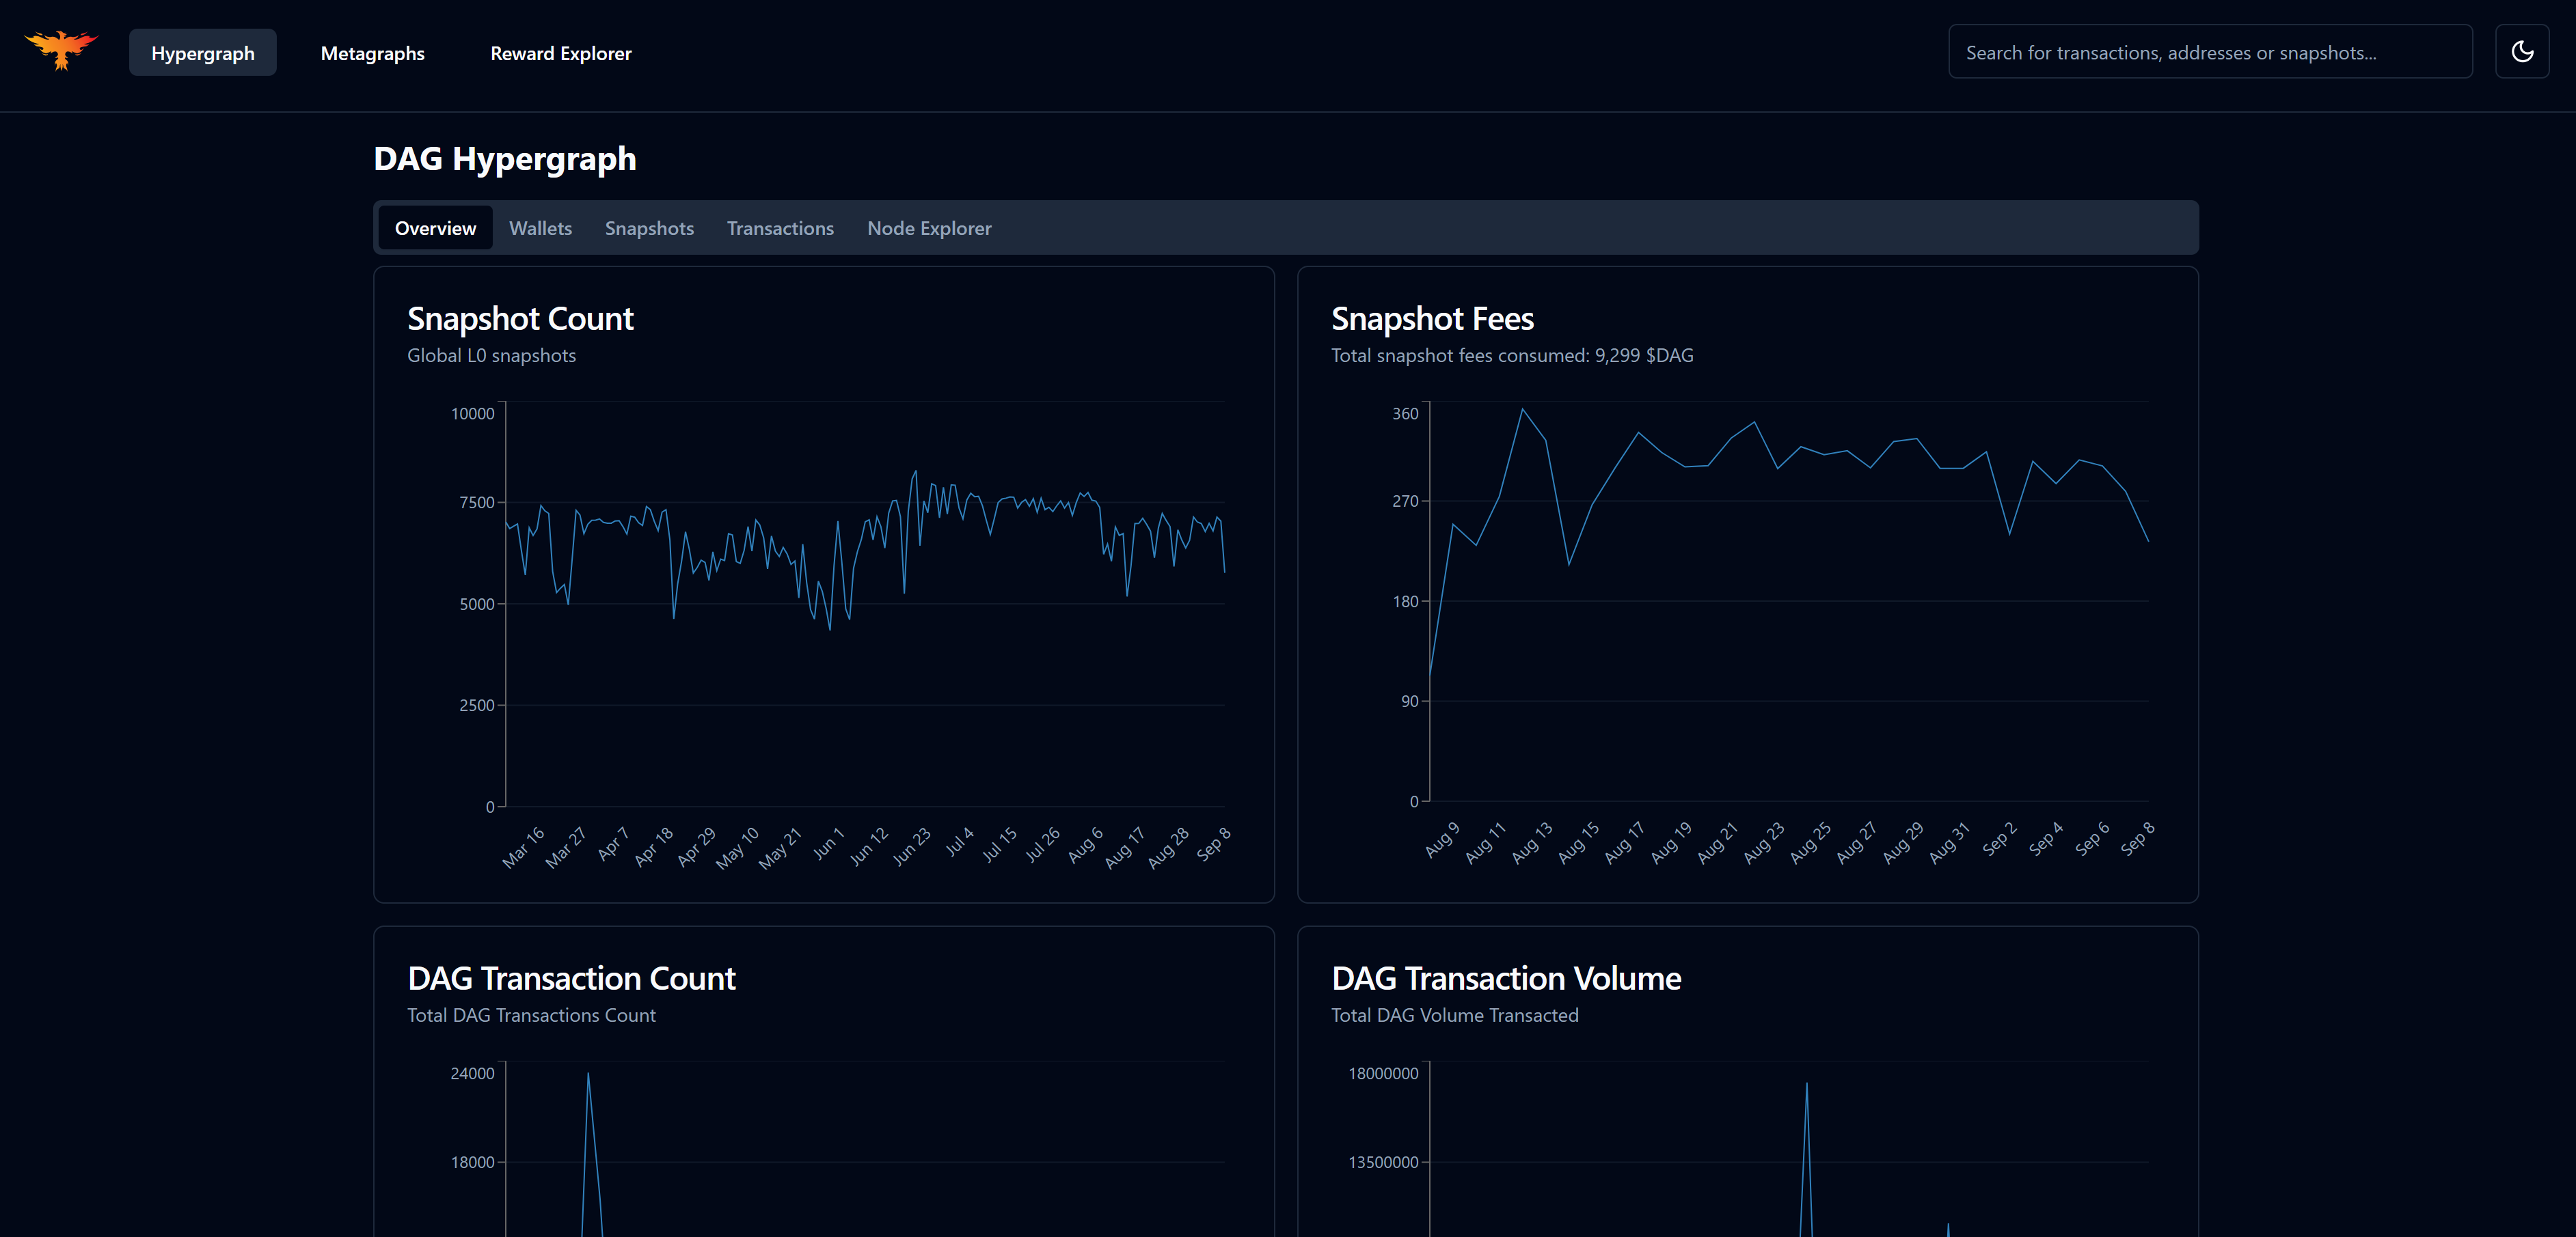Viewport: 2576px width, 1237px height.
Task: Click the Snapshot Count chart title
Action: [520, 319]
